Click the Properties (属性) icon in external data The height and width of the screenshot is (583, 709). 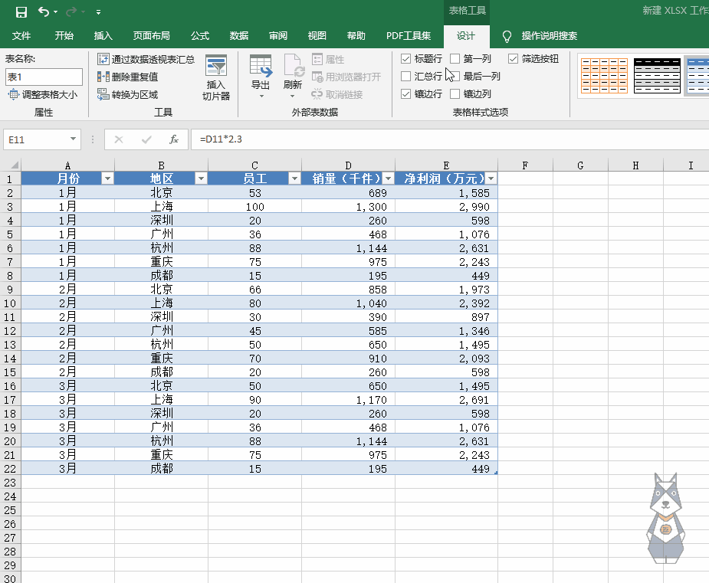pos(317,59)
